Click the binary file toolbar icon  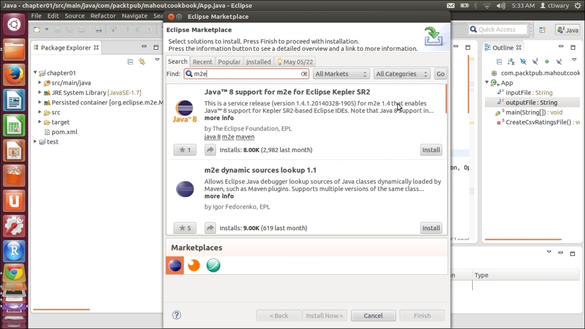[98, 29]
